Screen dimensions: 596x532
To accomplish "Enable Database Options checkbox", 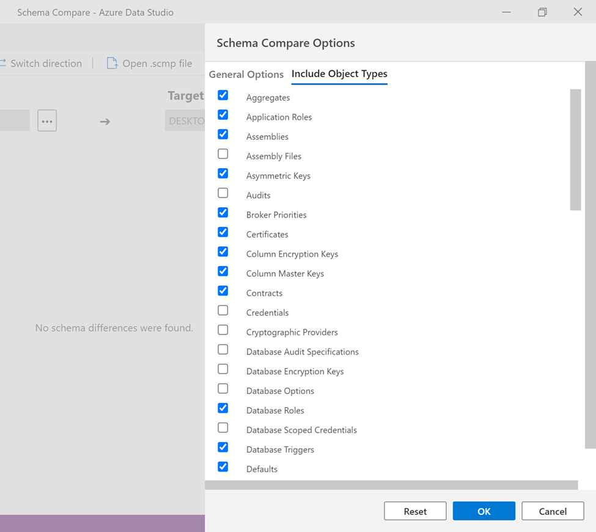I will (x=223, y=389).
